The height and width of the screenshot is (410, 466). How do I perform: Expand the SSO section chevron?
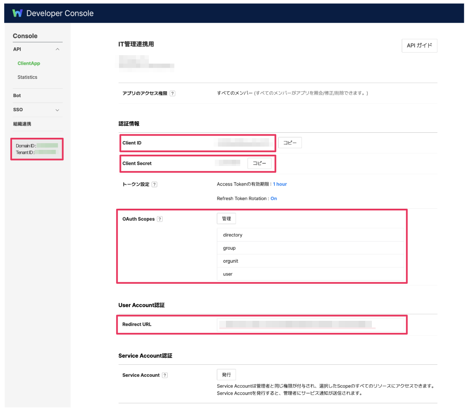58,110
